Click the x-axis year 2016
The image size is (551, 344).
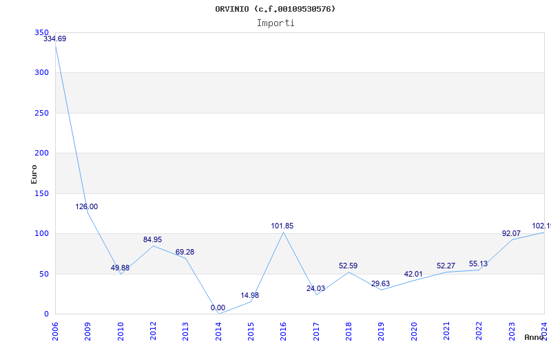pos(283,332)
